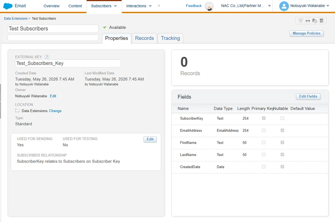
Task: Click the FirstName field name
Action: pyautogui.click(x=188, y=143)
